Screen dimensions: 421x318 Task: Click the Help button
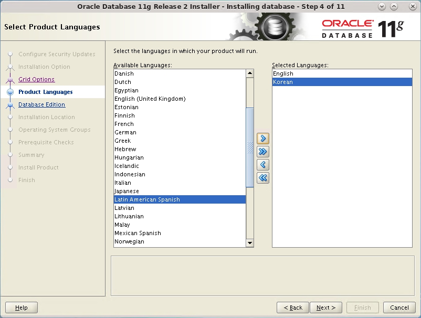coord(22,308)
